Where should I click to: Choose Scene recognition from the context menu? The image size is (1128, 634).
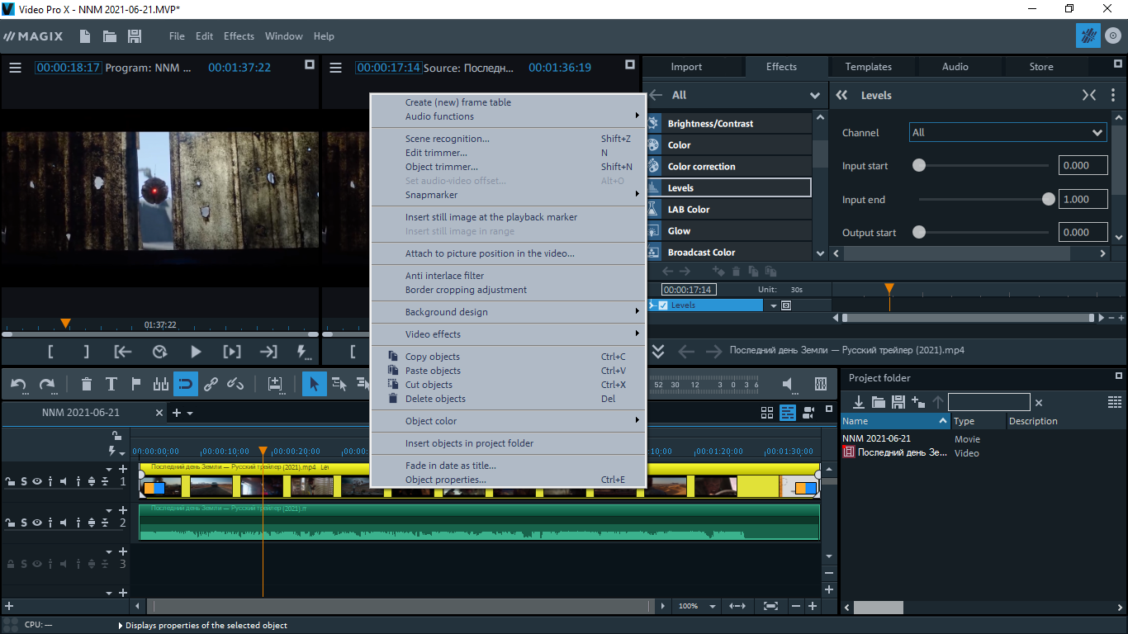[447, 139]
